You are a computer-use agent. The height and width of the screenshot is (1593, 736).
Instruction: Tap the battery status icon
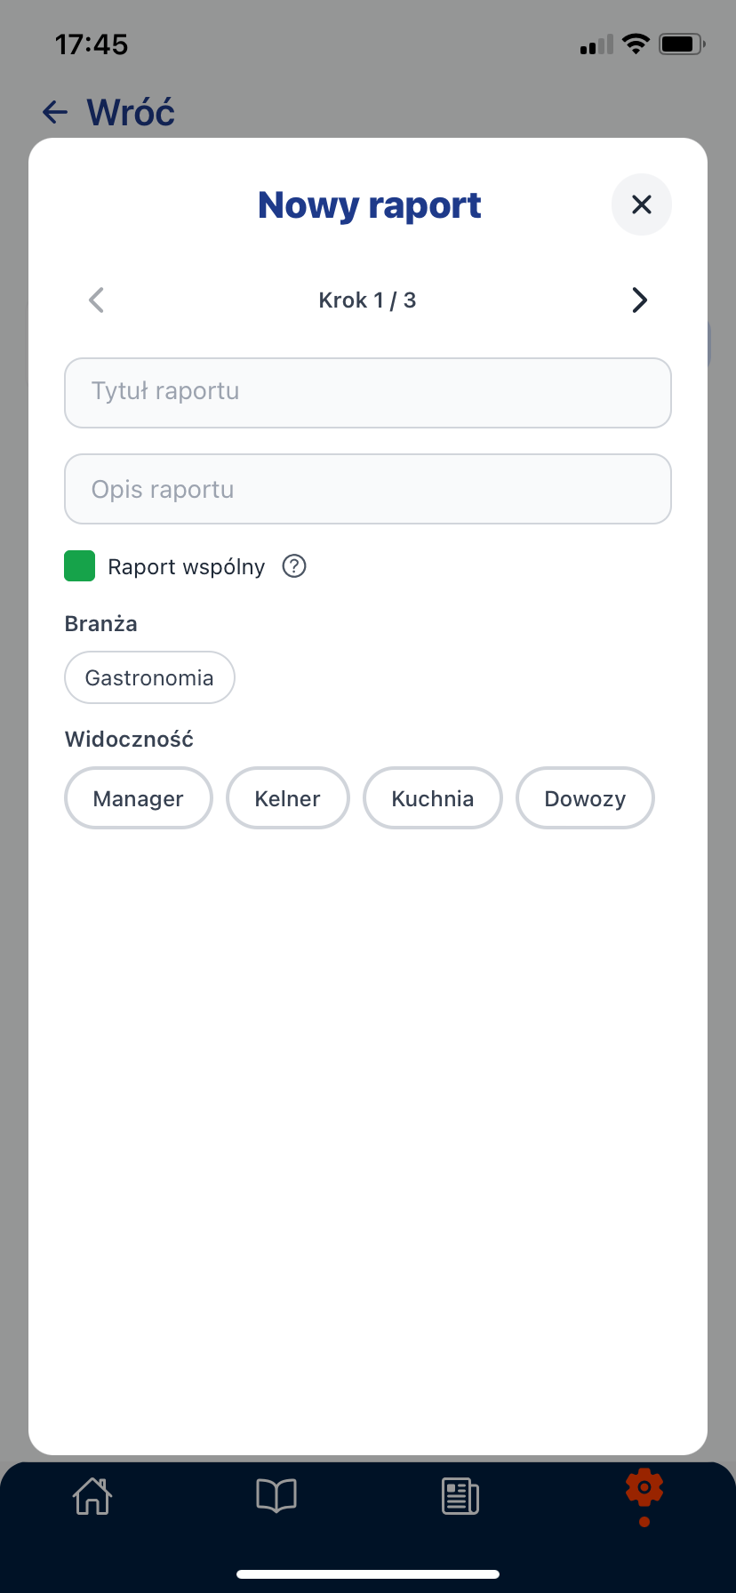682,44
